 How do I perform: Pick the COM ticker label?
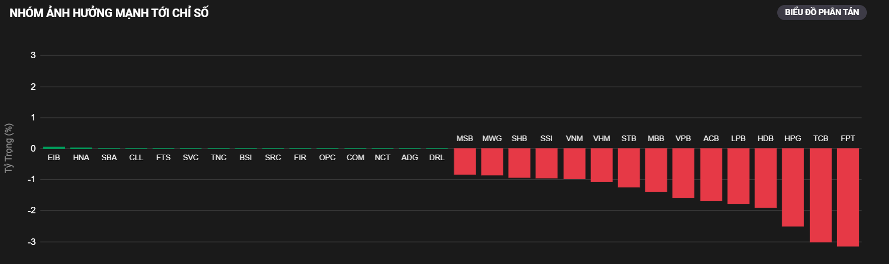355,158
